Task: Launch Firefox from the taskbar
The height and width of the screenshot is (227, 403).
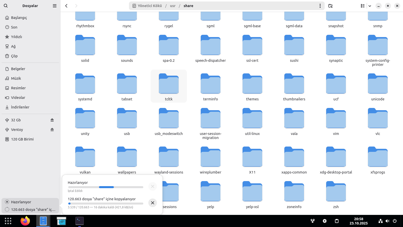Action: click(25, 221)
